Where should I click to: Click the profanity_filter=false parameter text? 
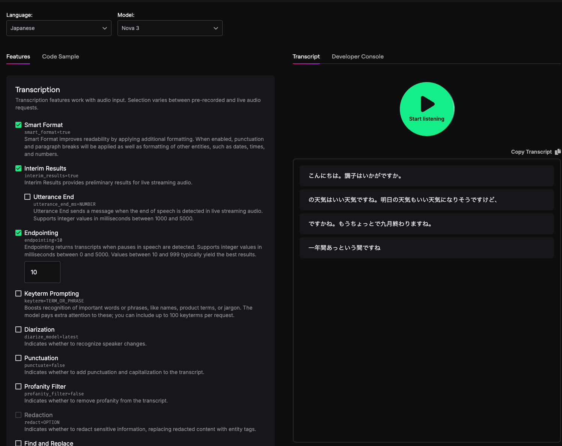(54, 394)
